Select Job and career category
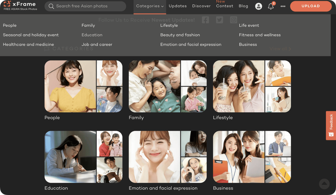This screenshot has height=195, width=336. point(97,45)
